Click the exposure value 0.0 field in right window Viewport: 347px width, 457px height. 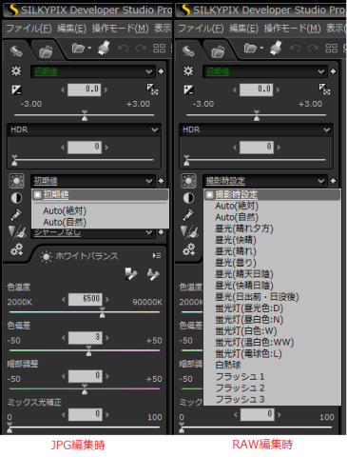(x=257, y=89)
